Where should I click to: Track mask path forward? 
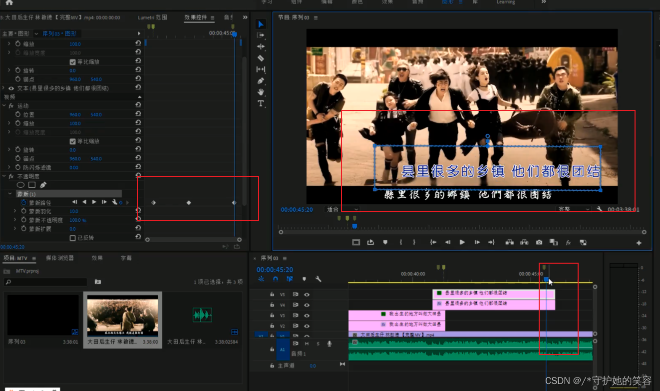94,202
